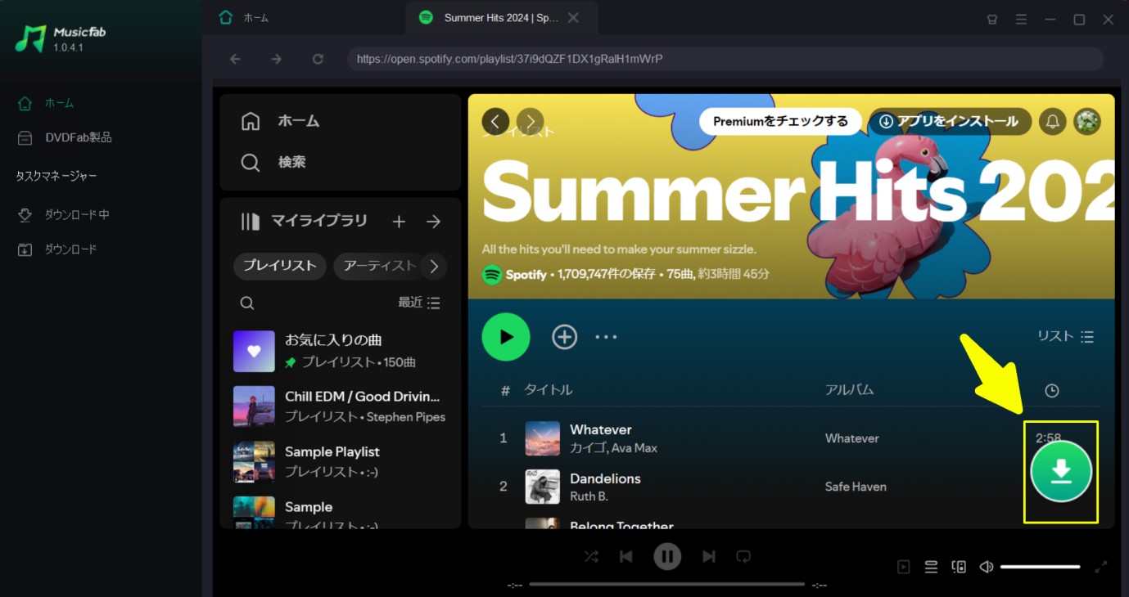Open playlist more options dots
Screen dimensions: 1129x597
coord(606,337)
